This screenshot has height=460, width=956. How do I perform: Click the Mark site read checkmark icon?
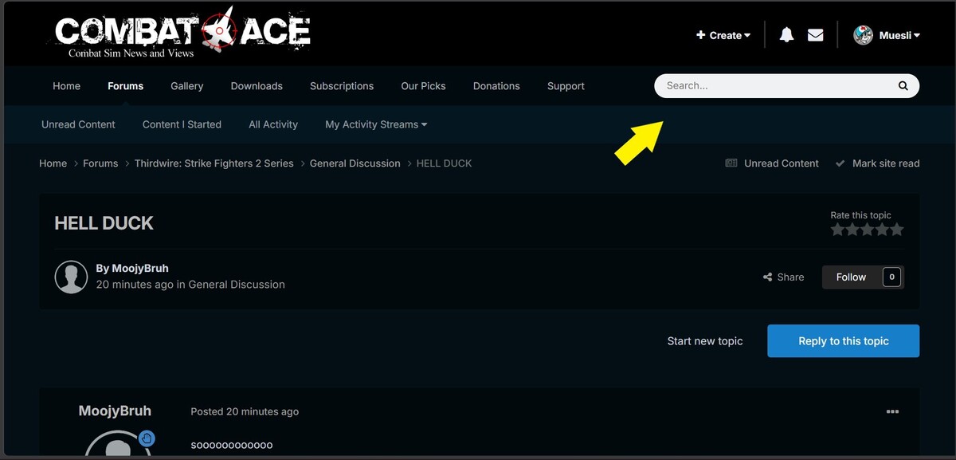840,163
